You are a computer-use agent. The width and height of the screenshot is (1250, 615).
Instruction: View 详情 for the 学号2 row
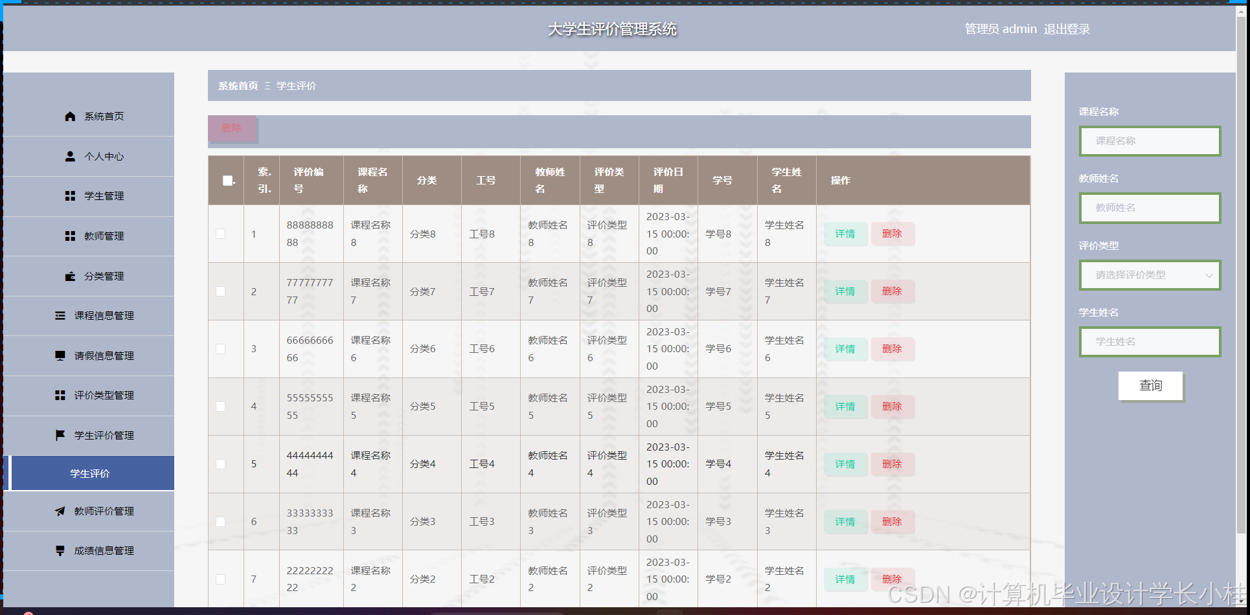pos(845,579)
